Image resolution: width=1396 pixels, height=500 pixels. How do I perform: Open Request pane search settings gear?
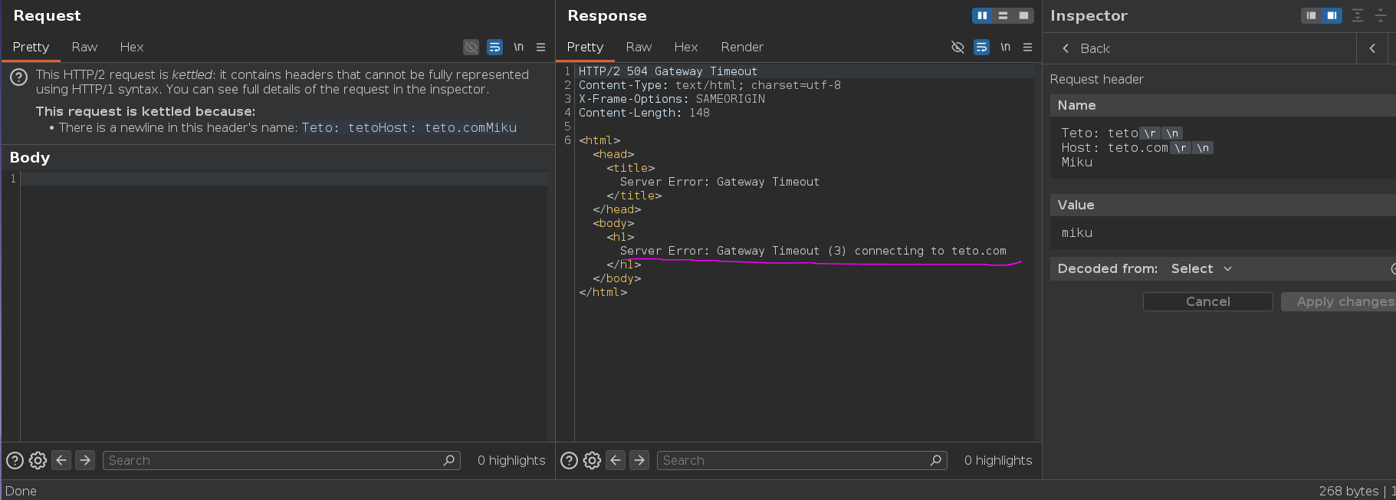38,460
